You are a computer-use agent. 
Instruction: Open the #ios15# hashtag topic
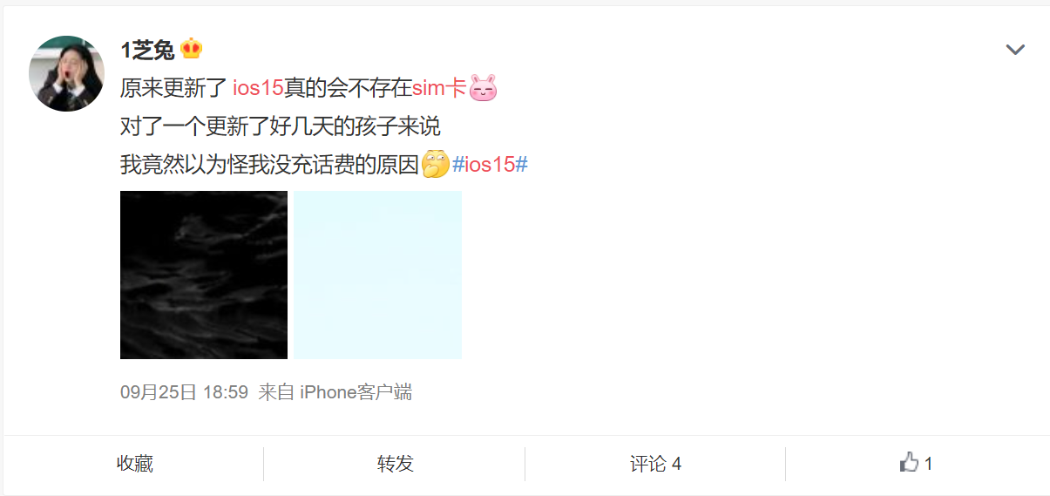click(491, 164)
